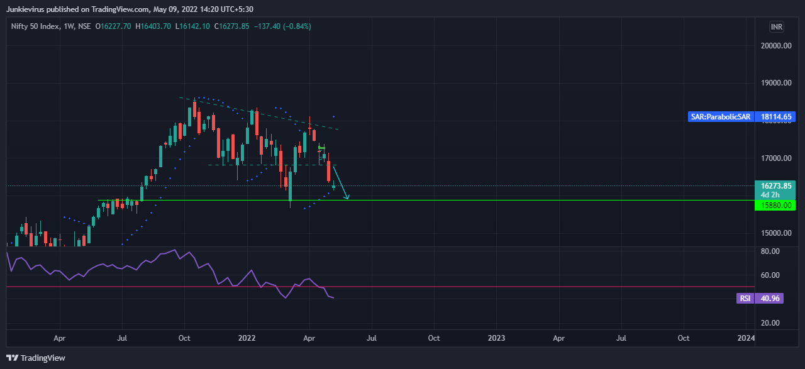Click 20000.00 on the price axis

point(775,46)
